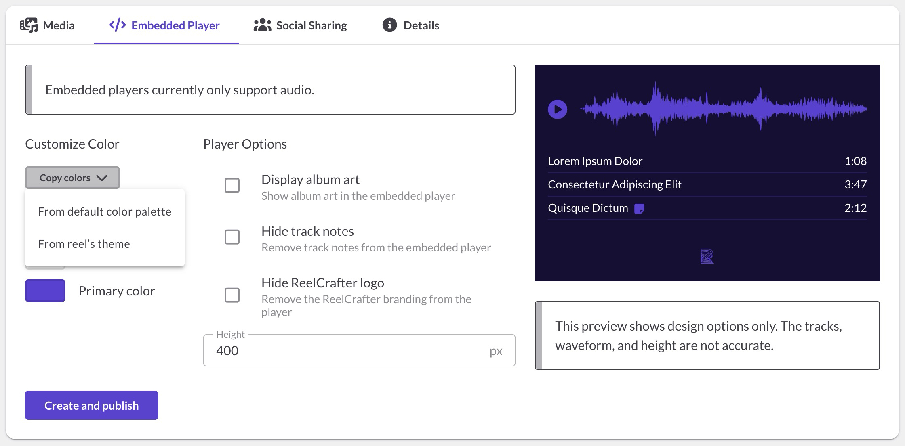Open the Primary color swatch
Screen dimensions: 905x446
click(45, 291)
